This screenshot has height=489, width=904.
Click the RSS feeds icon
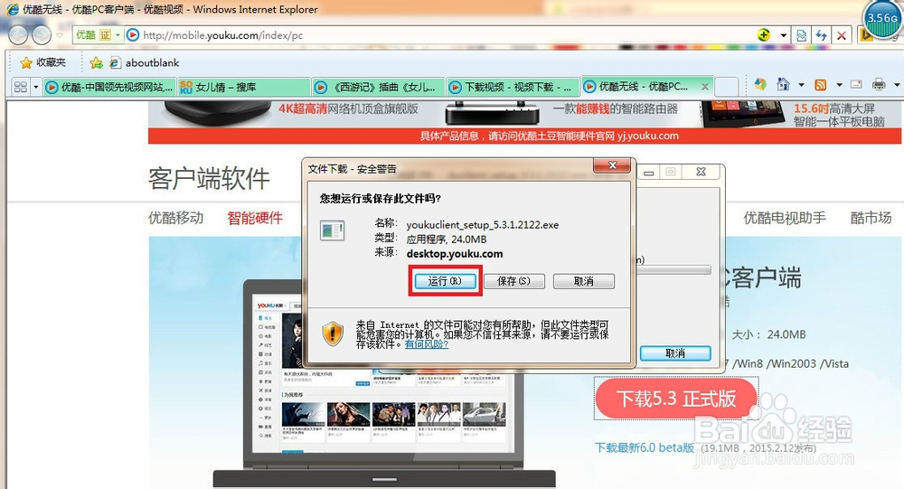(821, 85)
